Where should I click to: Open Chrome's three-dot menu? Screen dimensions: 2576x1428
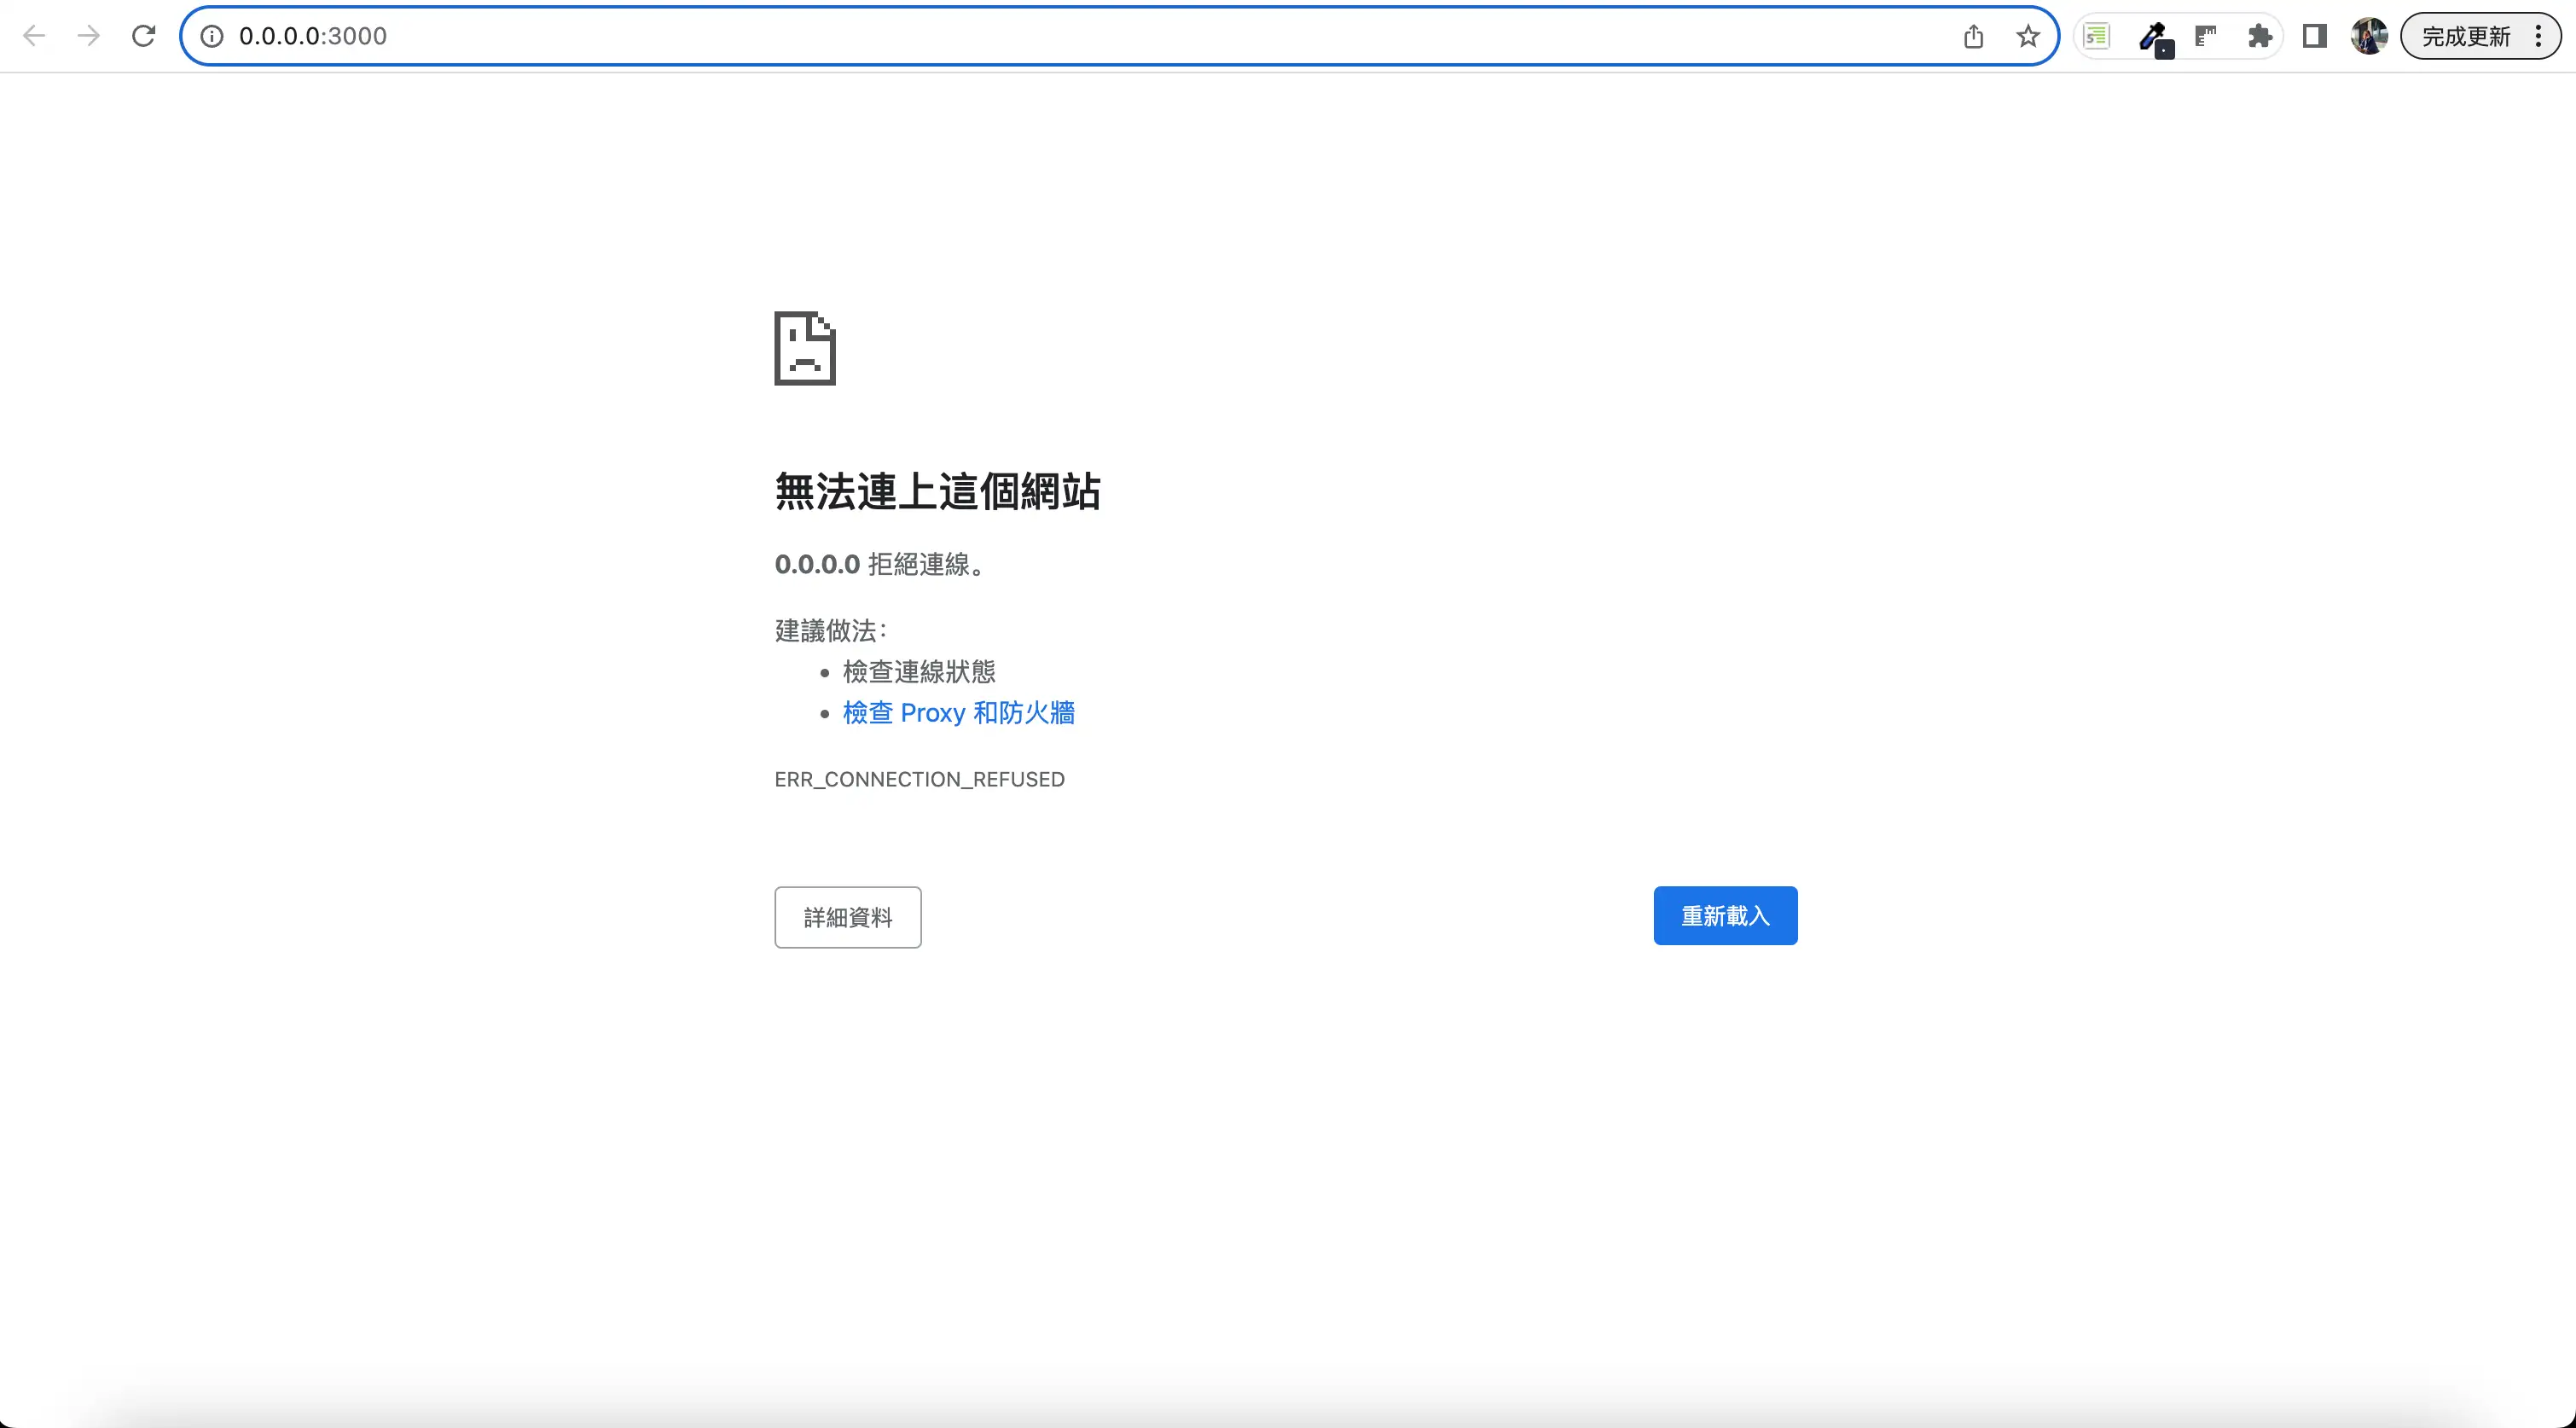pyautogui.click(x=2539, y=37)
